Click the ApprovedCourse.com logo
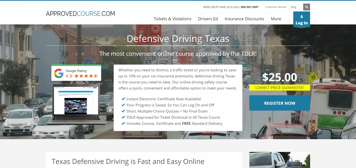The height and width of the screenshot is (168, 356). pos(80,13)
